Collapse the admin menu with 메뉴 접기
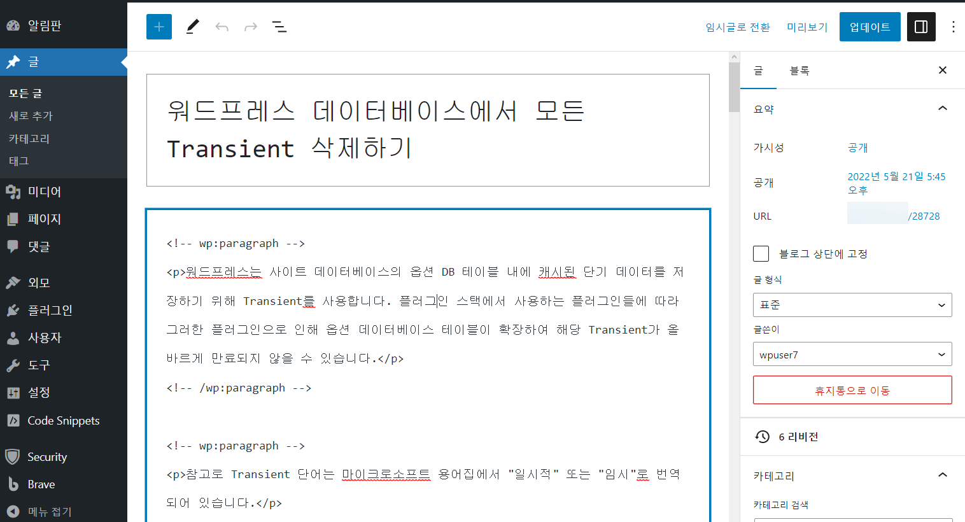965x522 pixels. click(13, 511)
